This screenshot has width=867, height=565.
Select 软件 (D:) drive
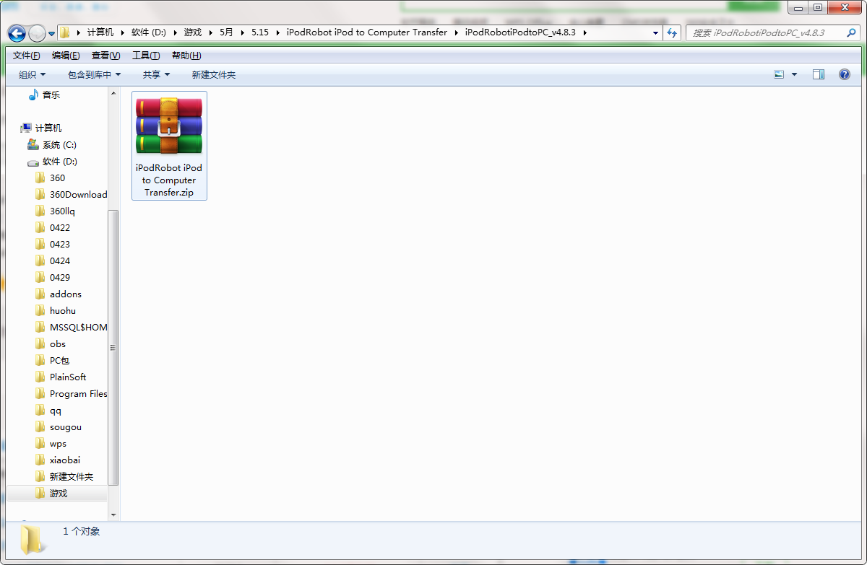pyautogui.click(x=59, y=161)
